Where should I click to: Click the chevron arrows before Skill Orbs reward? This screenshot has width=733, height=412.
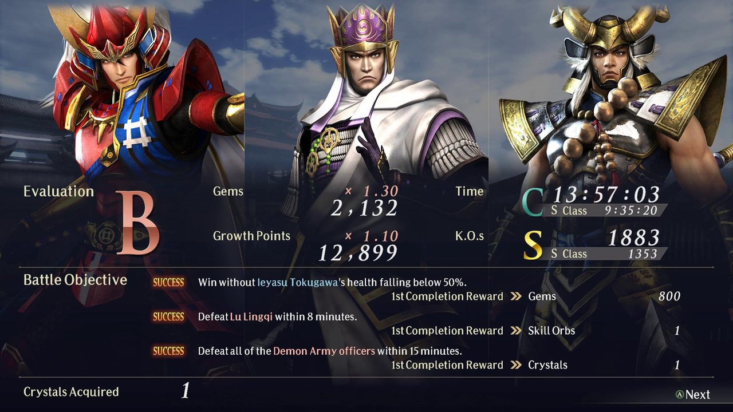(x=516, y=331)
